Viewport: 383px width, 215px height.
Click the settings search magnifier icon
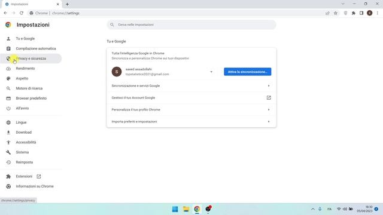pyautogui.click(x=112, y=24)
